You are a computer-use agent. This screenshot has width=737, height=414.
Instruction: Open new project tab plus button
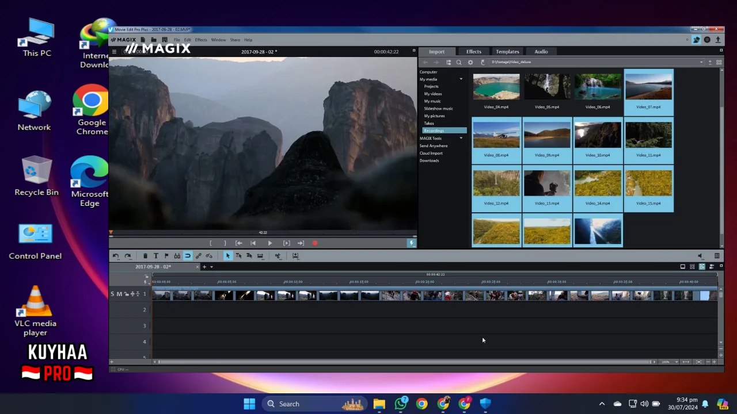tap(204, 267)
